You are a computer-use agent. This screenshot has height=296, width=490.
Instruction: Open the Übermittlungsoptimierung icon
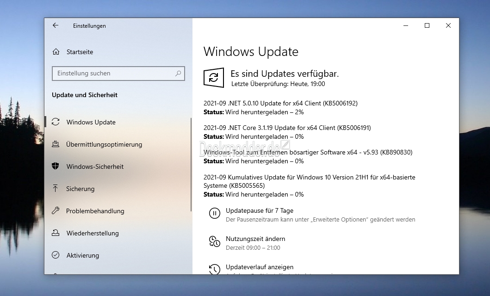click(56, 144)
